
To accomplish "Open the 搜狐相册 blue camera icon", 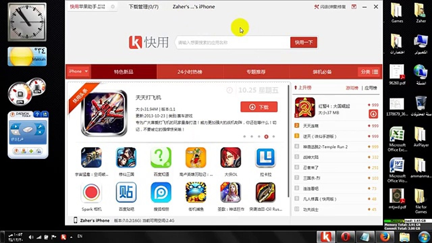I will (x=161, y=192).
